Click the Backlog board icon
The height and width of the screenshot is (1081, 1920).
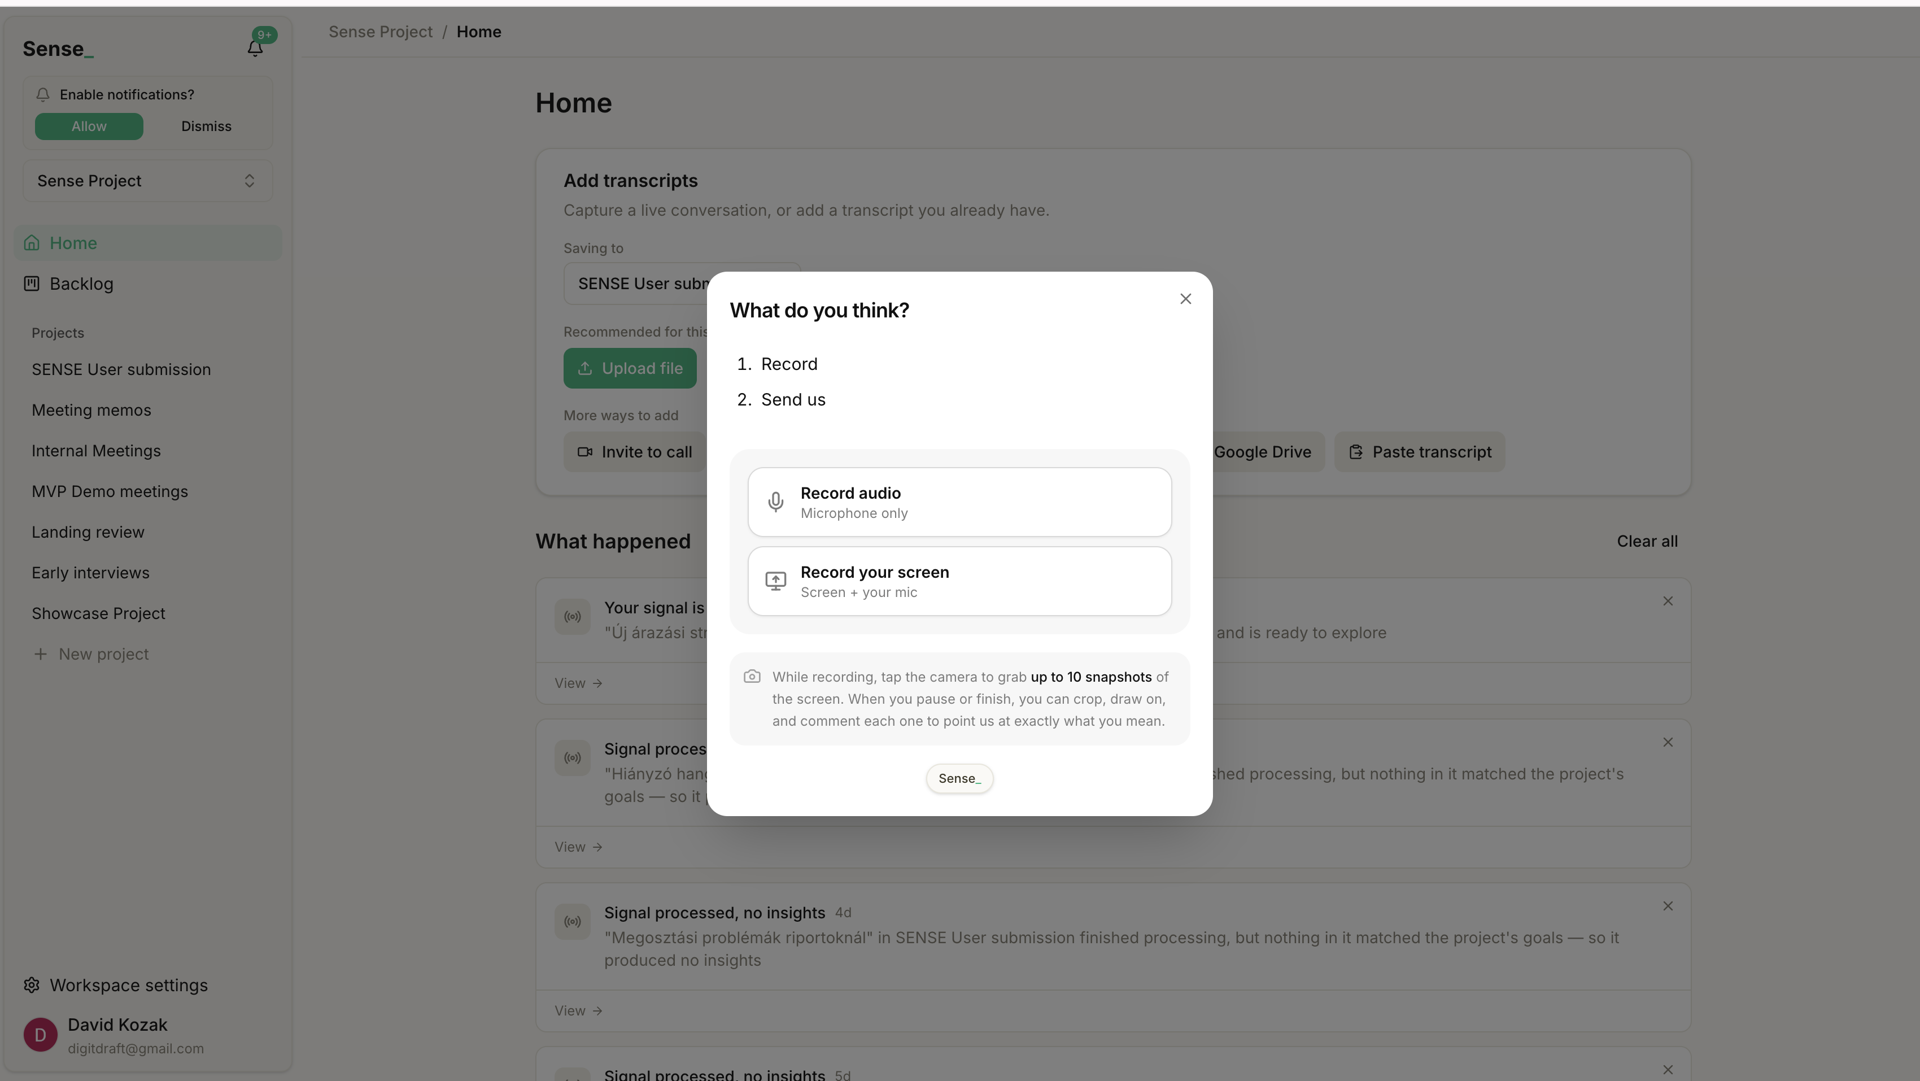pyautogui.click(x=31, y=284)
